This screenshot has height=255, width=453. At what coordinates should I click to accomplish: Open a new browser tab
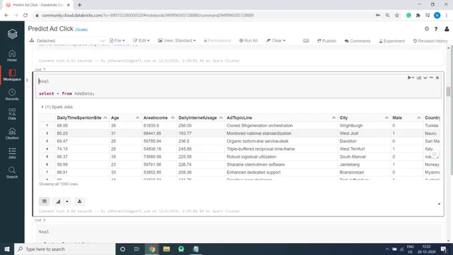[79, 5]
